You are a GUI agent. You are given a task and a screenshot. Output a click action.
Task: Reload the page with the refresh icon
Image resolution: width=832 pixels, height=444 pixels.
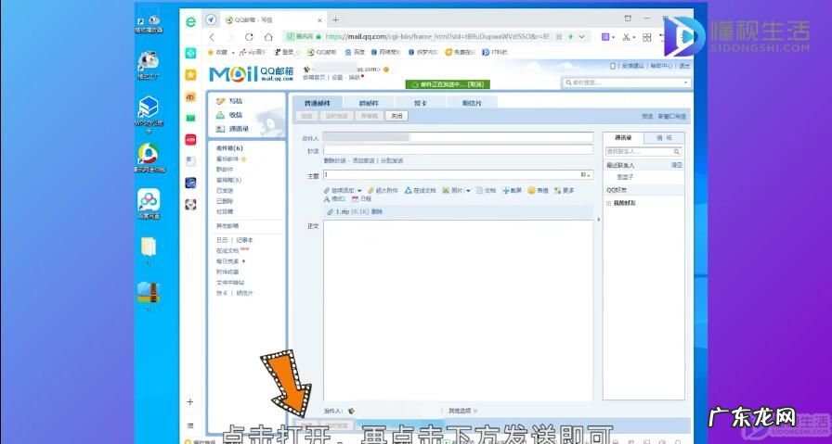click(249, 37)
